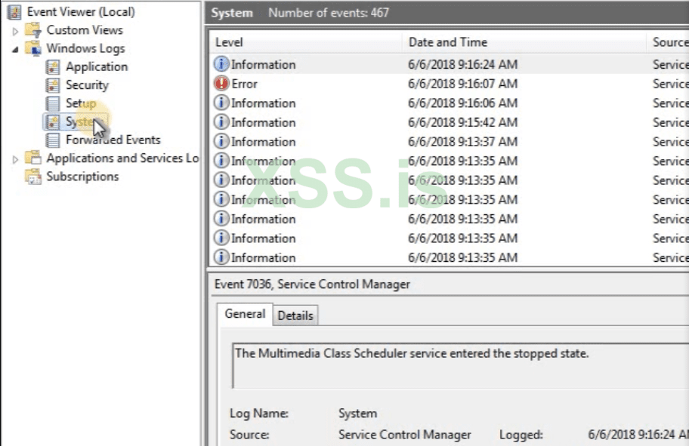Click the Forwarded Events log icon
The image size is (689, 446).
tap(53, 140)
